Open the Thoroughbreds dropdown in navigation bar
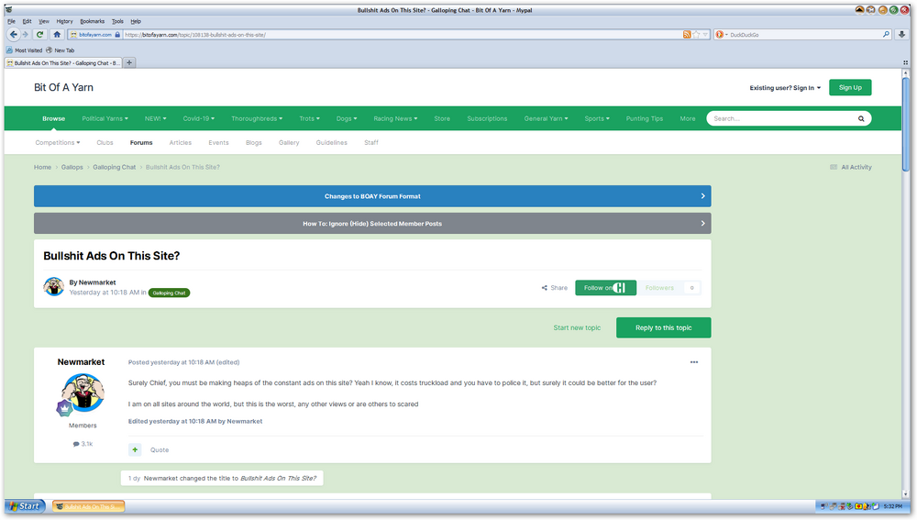Screen dimensions: 917x520 click(x=257, y=118)
